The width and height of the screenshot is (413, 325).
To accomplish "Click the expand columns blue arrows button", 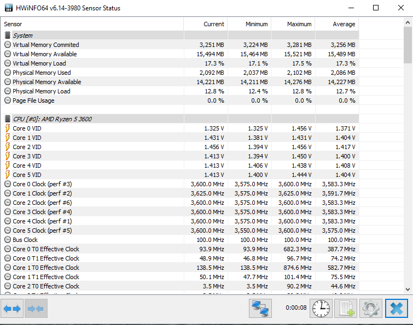I will 12,309.
